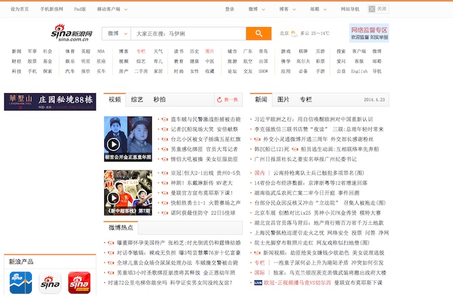
Task: Open the 英超 navigation link
Action: [x=85, y=51]
